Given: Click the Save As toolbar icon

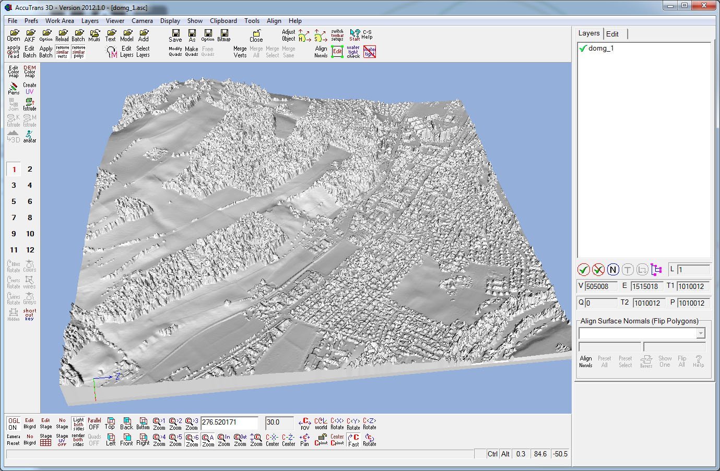Looking at the screenshot, I should click(x=192, y=35).
